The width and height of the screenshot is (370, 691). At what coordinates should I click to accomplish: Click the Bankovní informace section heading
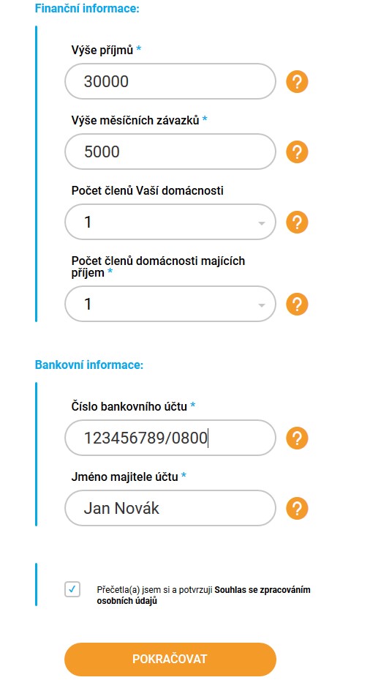89,365
